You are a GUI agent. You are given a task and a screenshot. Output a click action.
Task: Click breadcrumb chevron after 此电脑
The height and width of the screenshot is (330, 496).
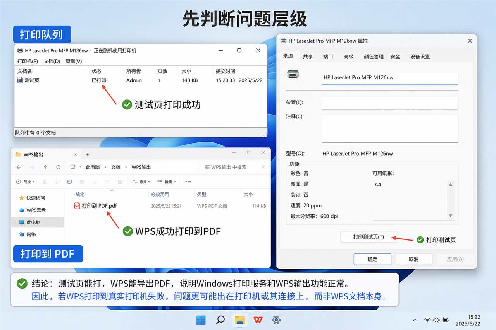[105, 167]
